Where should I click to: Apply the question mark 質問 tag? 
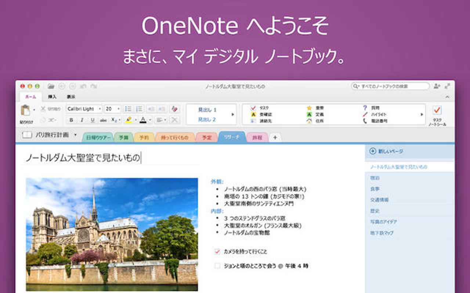coord(372,108)
